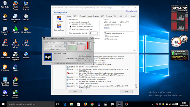This screenshot has width=190, height=107.
Task: Switch to the About tab
Action: coord(133,16)
